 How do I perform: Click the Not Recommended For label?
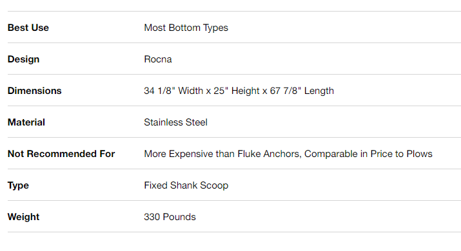click(61, 154)
